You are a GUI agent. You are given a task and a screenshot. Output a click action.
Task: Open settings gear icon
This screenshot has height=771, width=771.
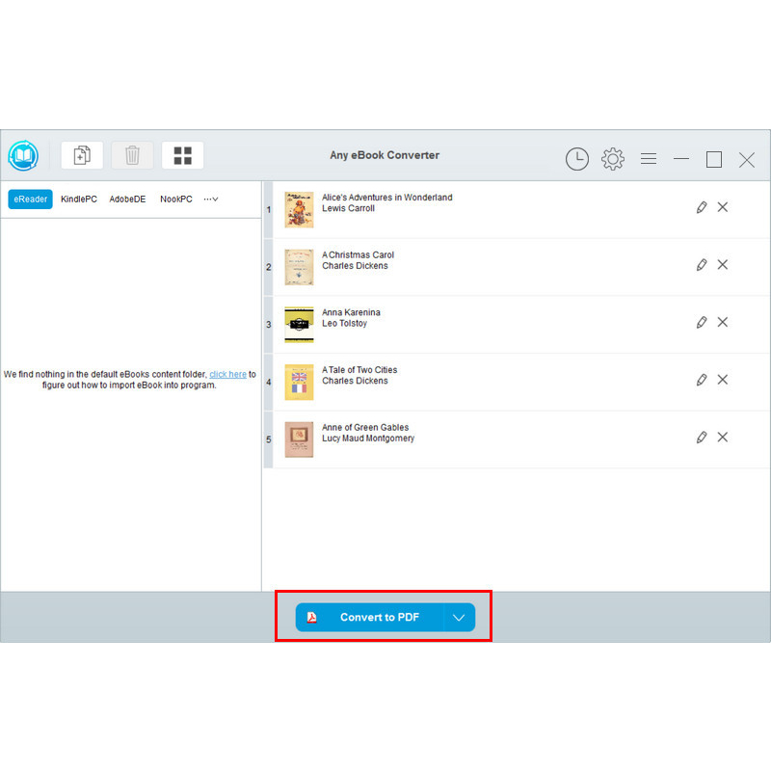click(x=613, y=159)
